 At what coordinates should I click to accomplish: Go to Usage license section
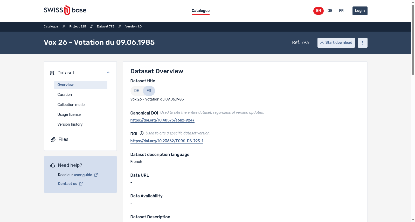pyautogui.click(x=69, y=114)
